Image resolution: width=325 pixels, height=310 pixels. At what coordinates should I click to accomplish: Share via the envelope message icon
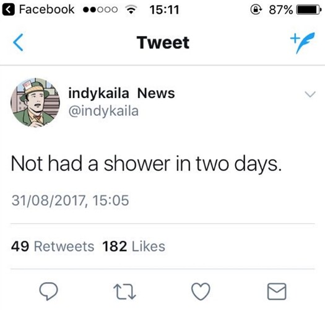(x=277, y=291)
